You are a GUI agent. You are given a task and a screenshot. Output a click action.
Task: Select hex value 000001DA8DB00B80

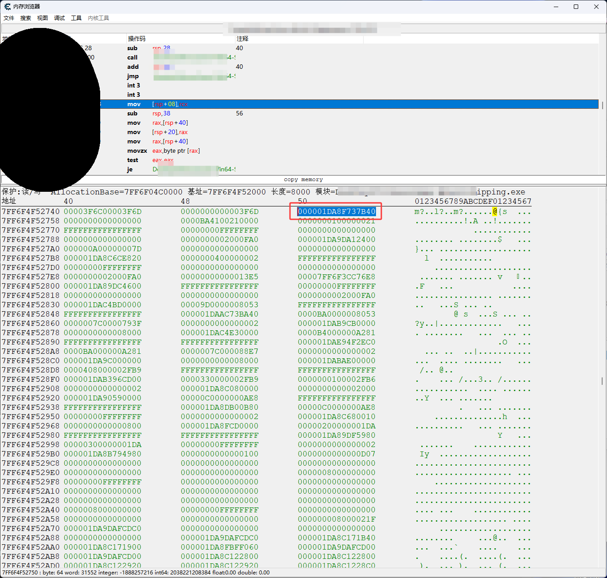(x=219, y=408)
